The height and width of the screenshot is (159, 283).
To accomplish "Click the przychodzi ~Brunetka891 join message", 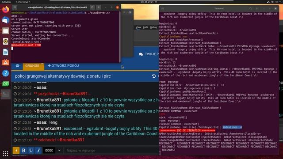I will point(62,94).
